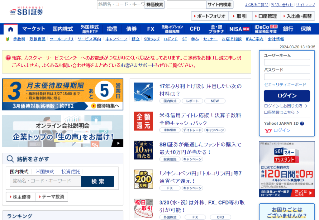Viewport: 319px width, 220px height.
Task: Click the 口座管理 button
Action: (266, 16)
